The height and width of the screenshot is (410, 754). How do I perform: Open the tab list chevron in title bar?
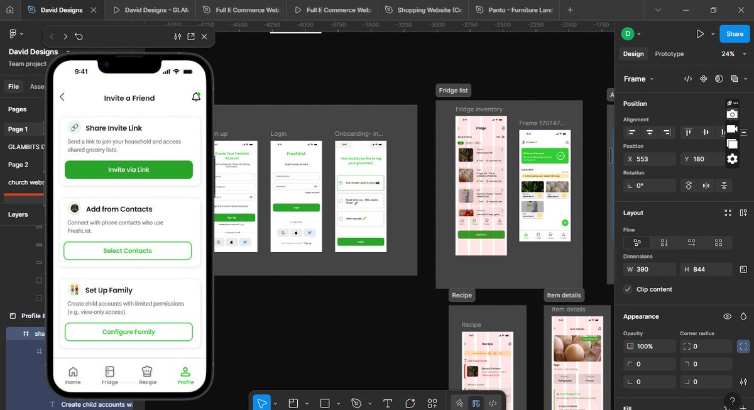(657, 10)
